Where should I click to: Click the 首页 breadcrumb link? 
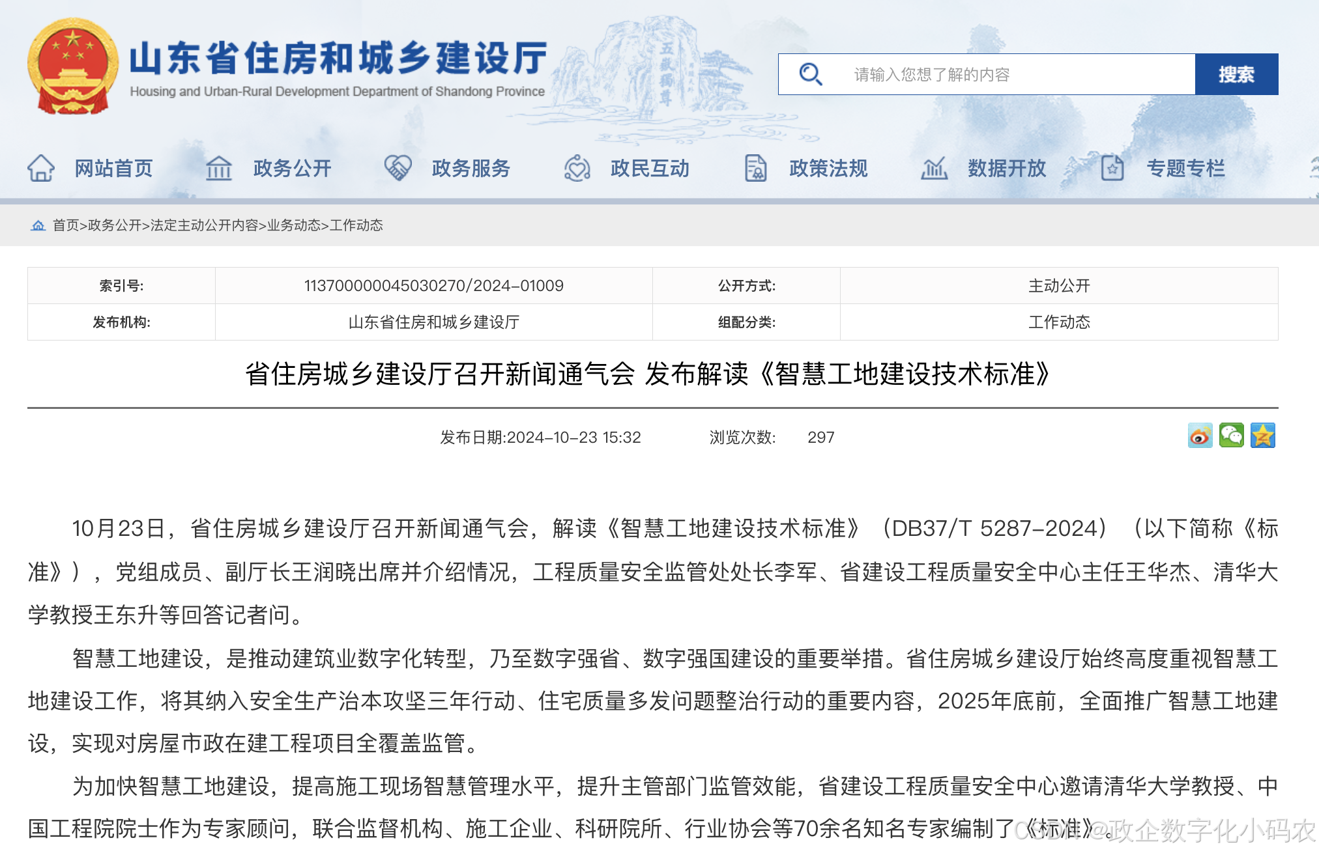coord(65,225)
